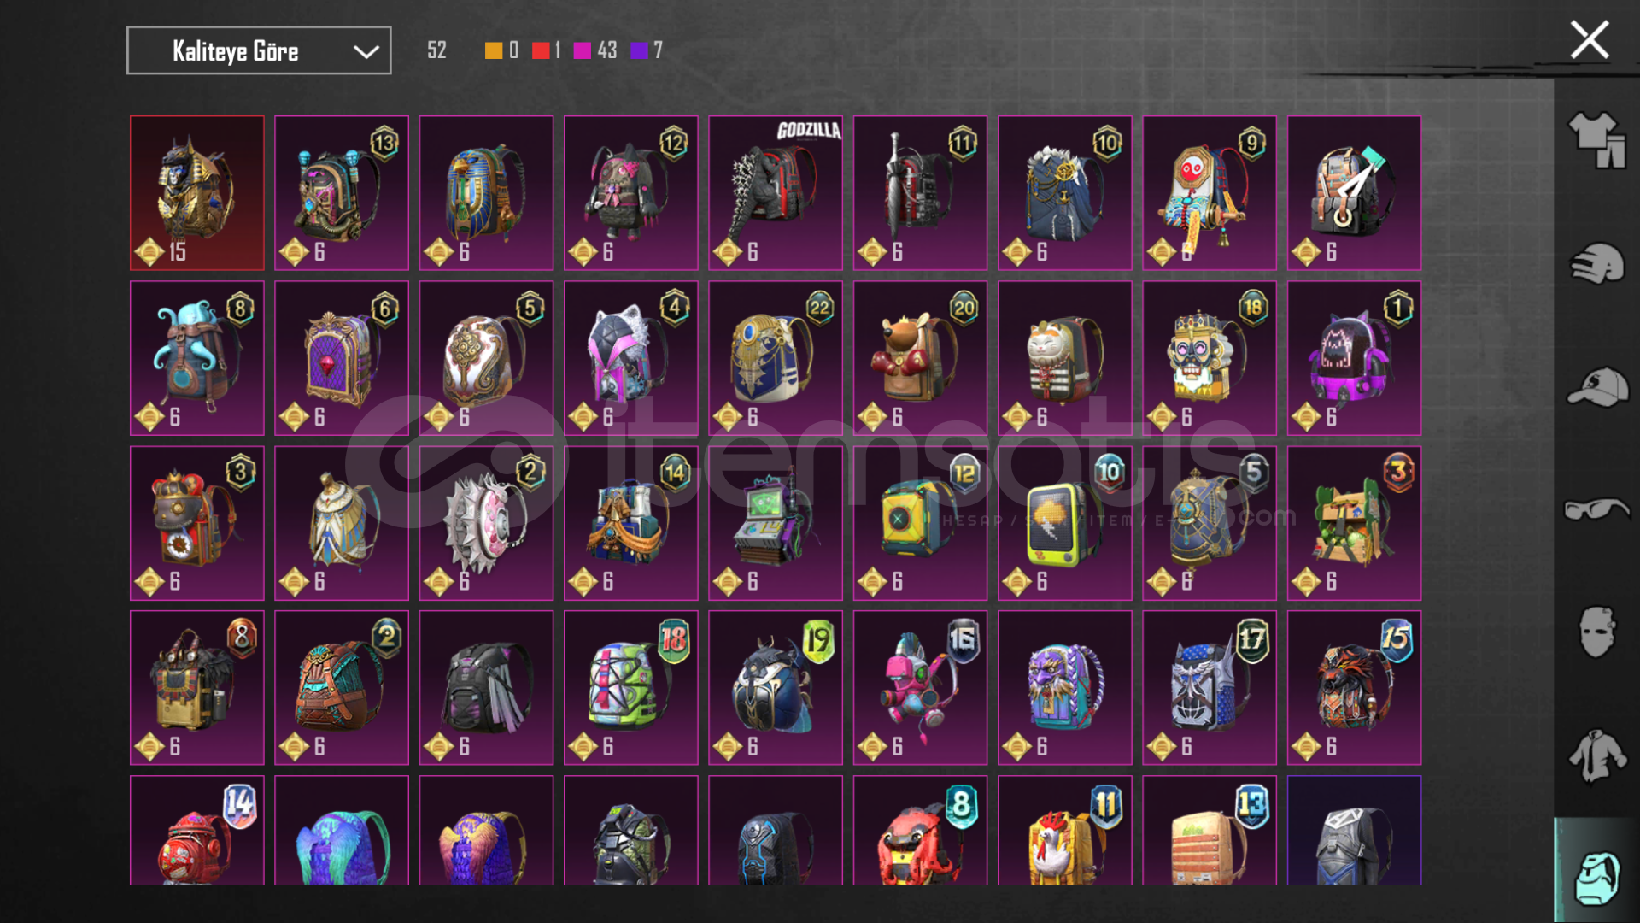Screen dimensions: 1640x923
Task: Select the face mask category icon
Action: coord(1596,632)
